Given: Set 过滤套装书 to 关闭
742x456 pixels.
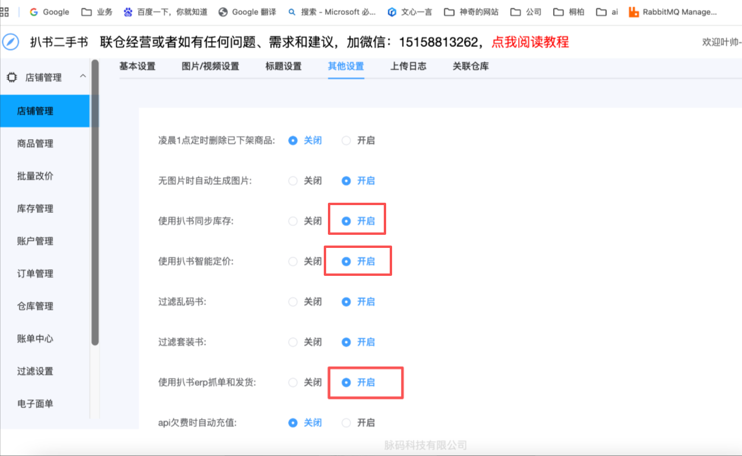Looking at the screenshot, I should (x=305, y=342).
